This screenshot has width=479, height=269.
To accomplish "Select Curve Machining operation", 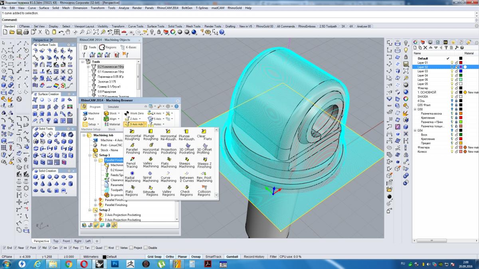I will pos(168,177).
